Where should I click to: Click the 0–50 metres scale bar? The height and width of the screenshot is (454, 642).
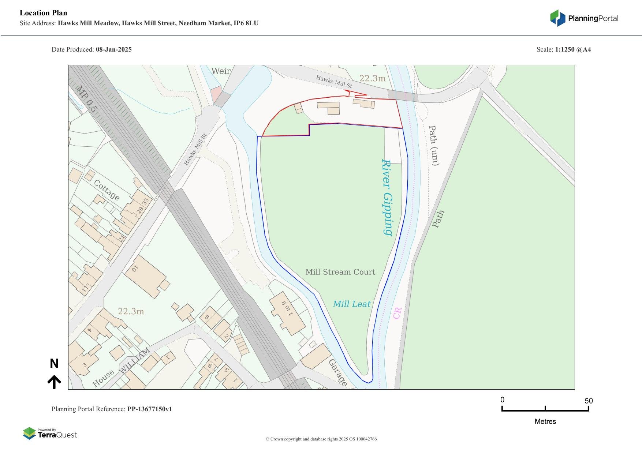coord(545,408)
